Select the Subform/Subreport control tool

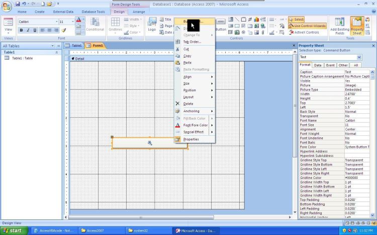tap(231, 33)
